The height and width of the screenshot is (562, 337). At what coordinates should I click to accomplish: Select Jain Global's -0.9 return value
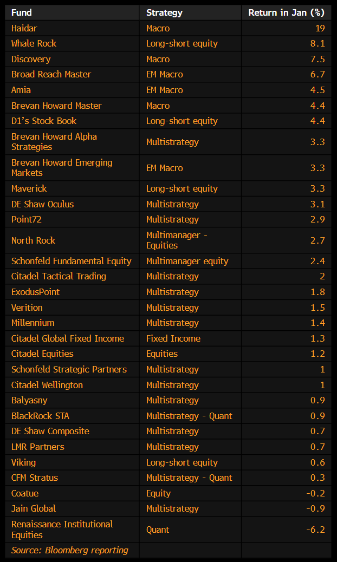pos(315,509)
